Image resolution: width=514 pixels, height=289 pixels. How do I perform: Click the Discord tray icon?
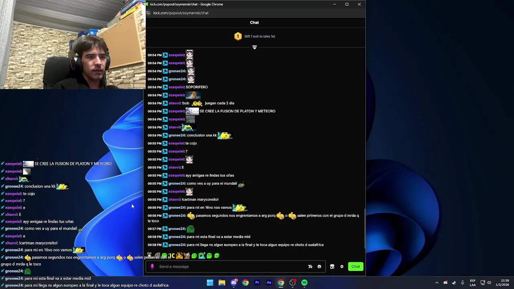tap(445, 283)
